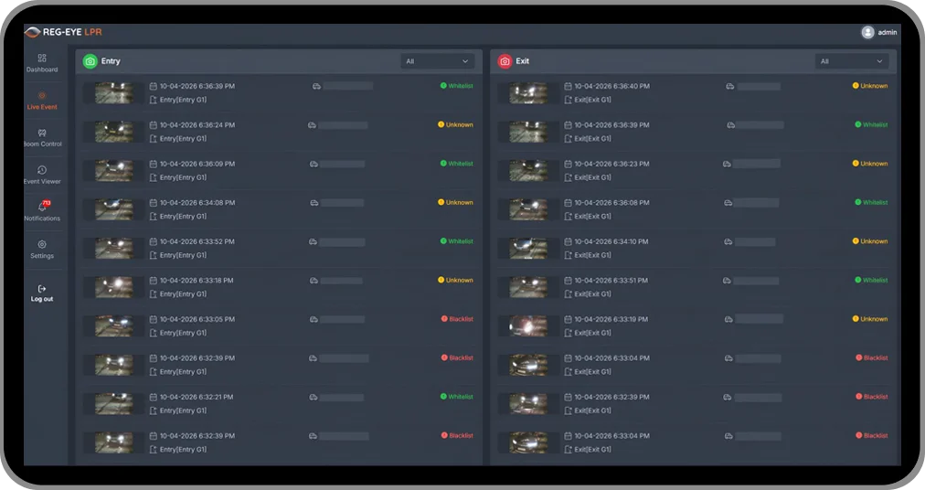Click Unknown status on Exit 6:36:40 PM
Viewport: 925px width, 490px height.
(870, 86)
